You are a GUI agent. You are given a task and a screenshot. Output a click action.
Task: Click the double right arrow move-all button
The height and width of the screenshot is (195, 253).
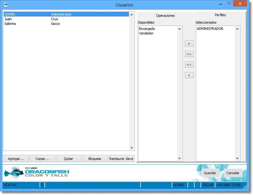[x=189, y=54]
